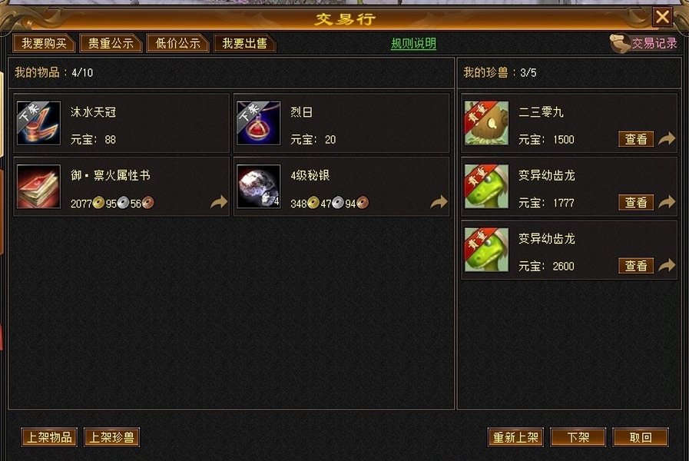Click the 4级秘银 ore icon
This screenshot has width=689, height=461.
point(258,187)
